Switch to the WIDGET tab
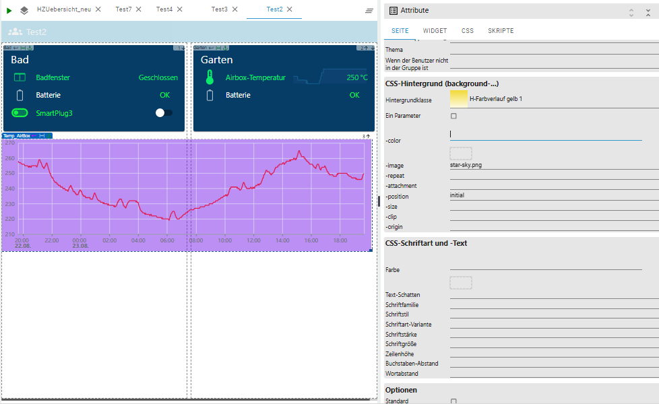Image resolution: width=659 pixels, height=404 pixels. tap(435, 31)
